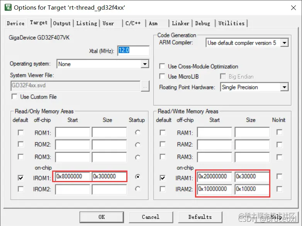Go to the Utilities tab
Viewport: 302px width, 226px height.
231,23
